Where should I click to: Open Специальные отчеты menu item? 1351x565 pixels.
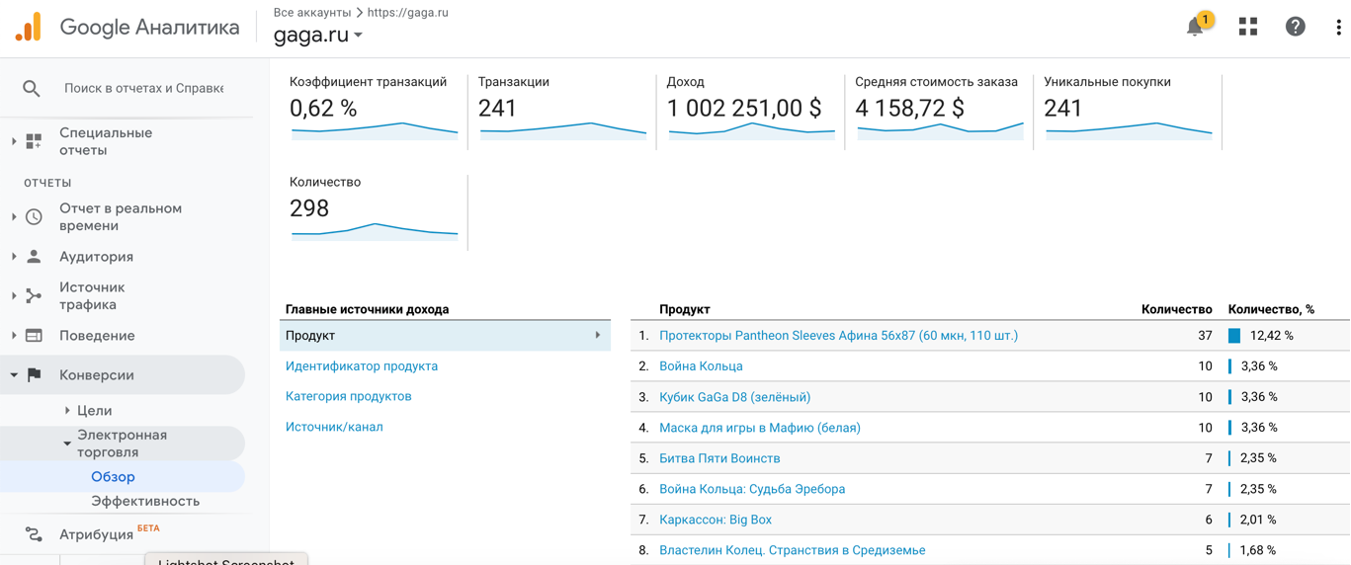coord(106,141)
